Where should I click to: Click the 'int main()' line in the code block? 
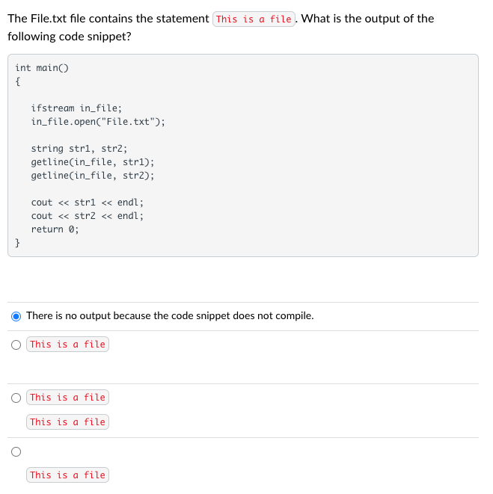(42, 68)
